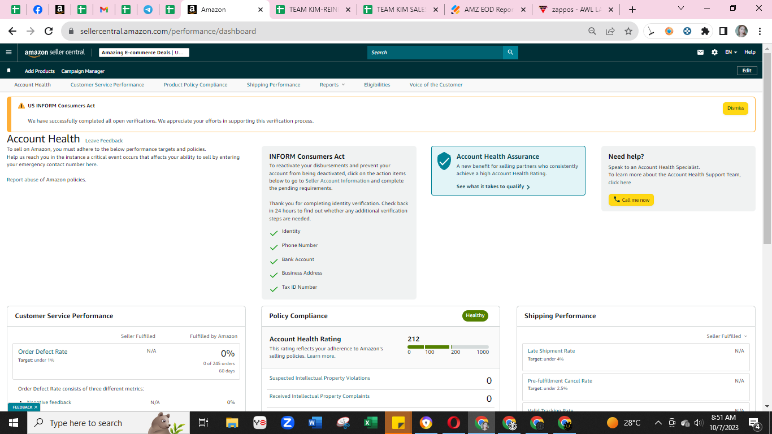
Task: Open Campaign Manager
Action: coord(83,71)
